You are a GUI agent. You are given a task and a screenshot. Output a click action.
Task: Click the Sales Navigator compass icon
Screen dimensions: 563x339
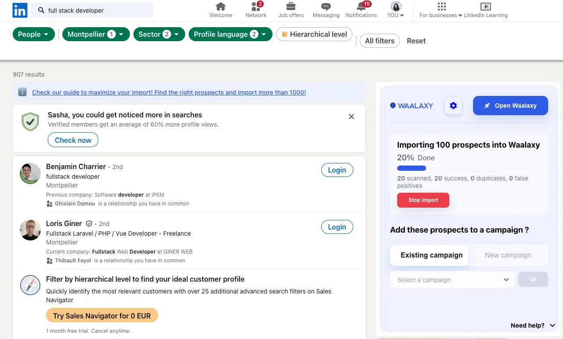(30, 286)
